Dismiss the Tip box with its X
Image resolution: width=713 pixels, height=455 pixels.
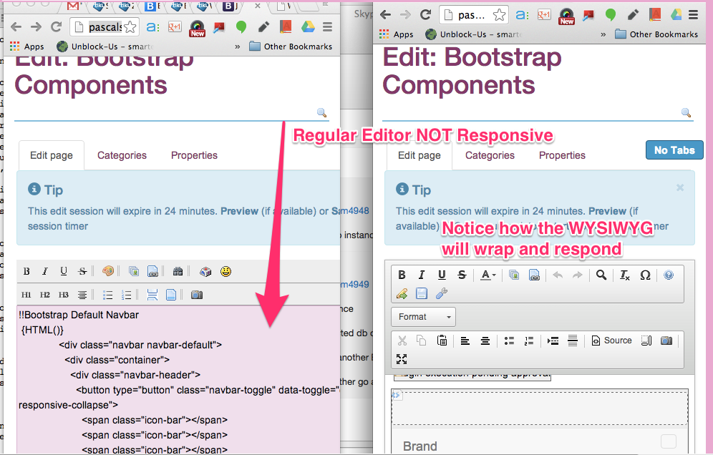coord(680,187)
